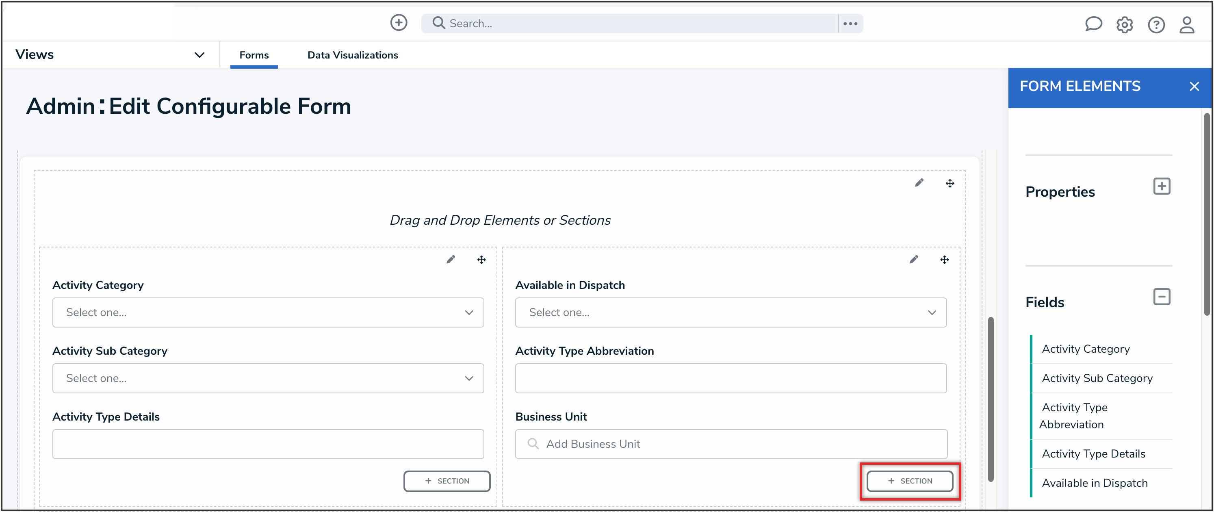Click the highlighted + SECTION button

[x=910, y=481]
